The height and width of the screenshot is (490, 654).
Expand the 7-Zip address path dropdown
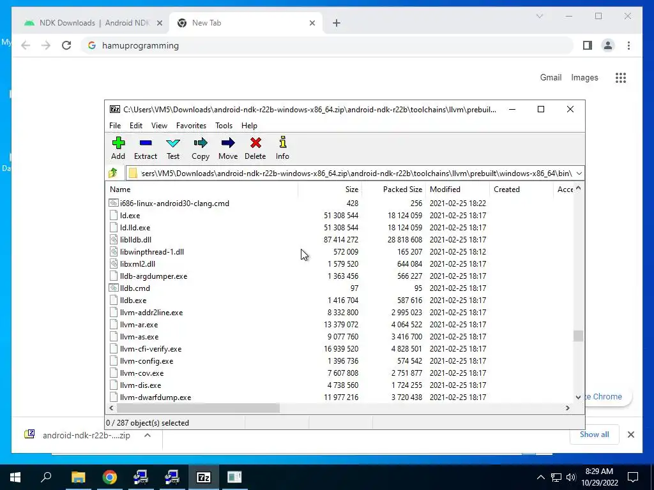579,173
